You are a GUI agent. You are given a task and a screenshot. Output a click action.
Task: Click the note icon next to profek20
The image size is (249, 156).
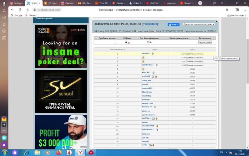coord(153,77)
